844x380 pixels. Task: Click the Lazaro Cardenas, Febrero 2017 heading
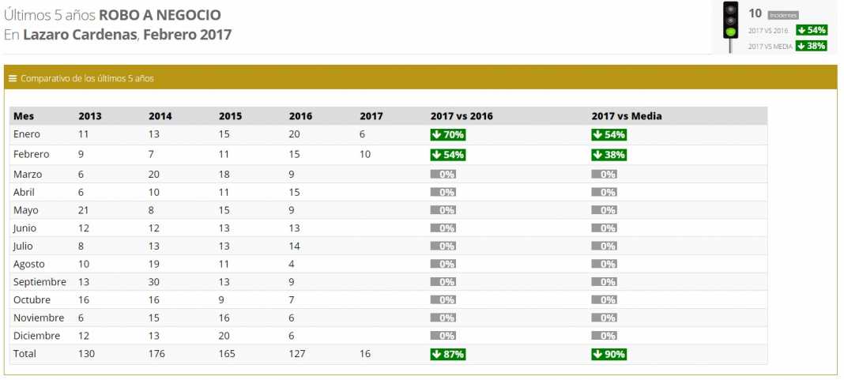tap(127, 35)
